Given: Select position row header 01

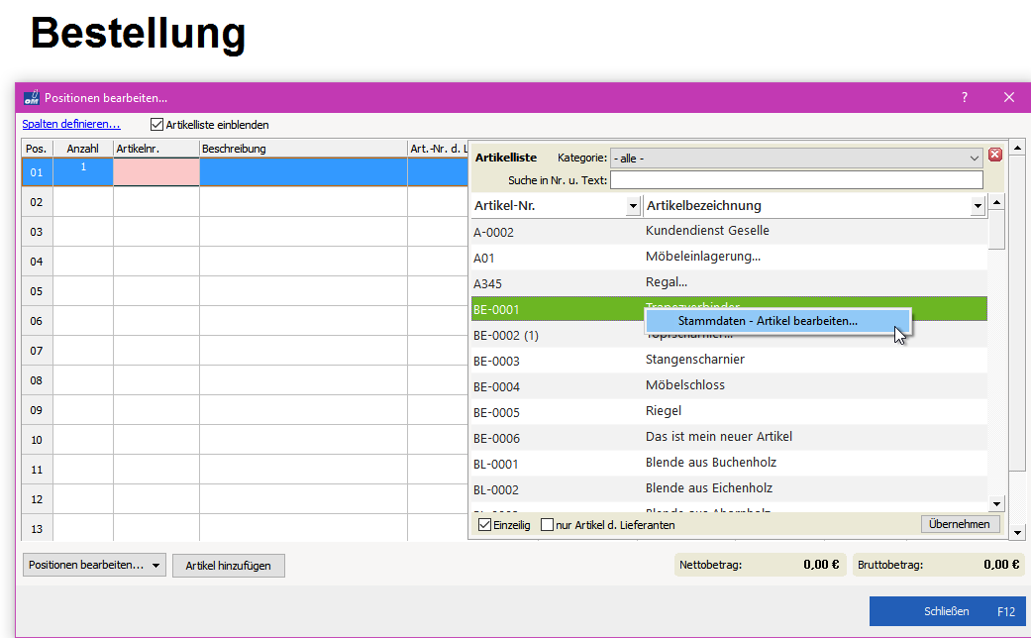Looking at the screenshot, I should coord(37,172).
